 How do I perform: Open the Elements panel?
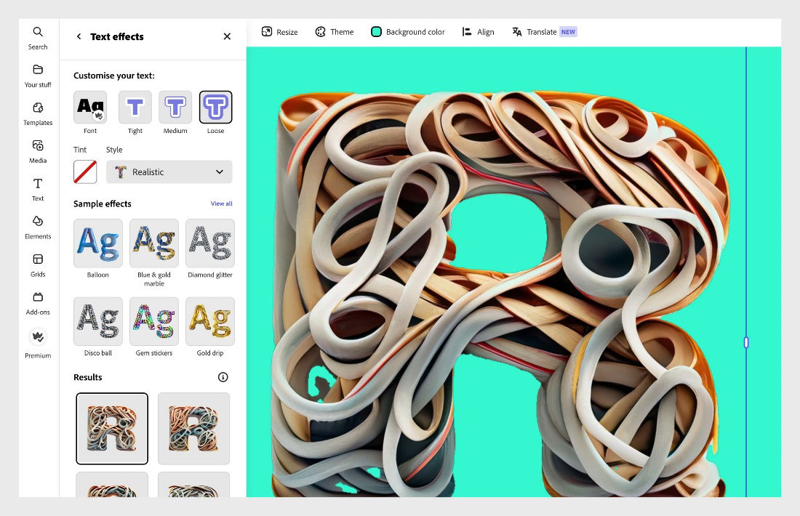click(37, 226)
